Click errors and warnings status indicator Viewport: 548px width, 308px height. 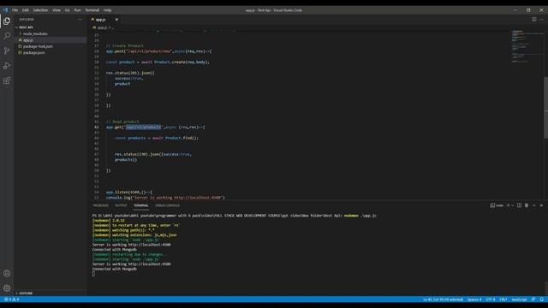tap(11, 299)
